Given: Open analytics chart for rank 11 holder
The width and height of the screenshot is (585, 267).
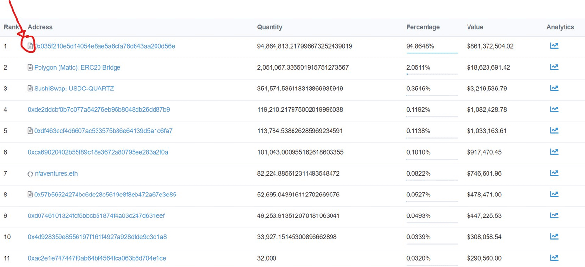Looking at the screenshot, I should pos(554,258).
